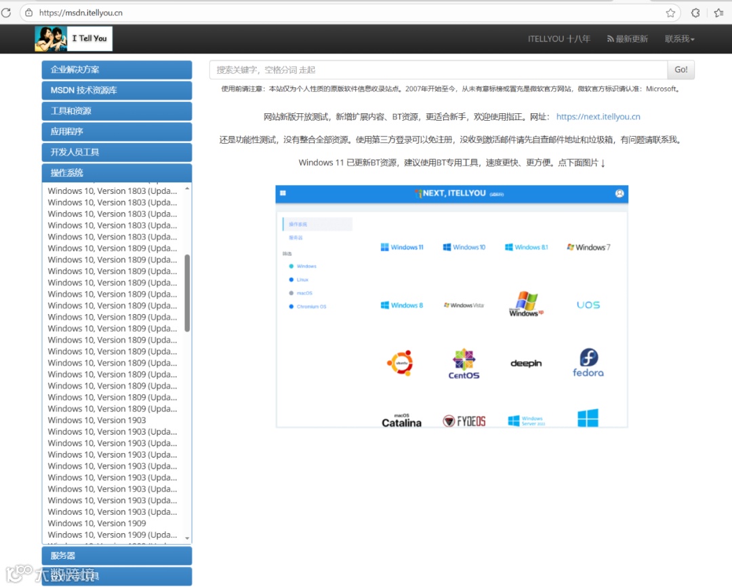732x588 pixels.
Task: Open the 最新更新 feed link
Action: coord(628,39)
